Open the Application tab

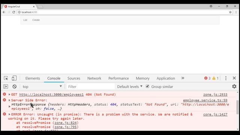[166, 78]
